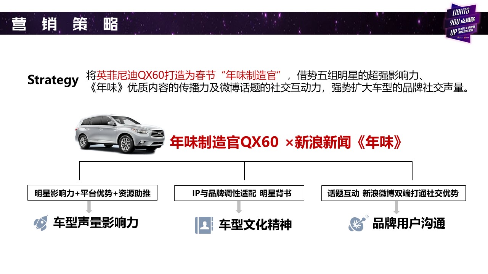Click the red “年味制造官” phrase
This screenshot has height=274, width=488.
(251, 74)
